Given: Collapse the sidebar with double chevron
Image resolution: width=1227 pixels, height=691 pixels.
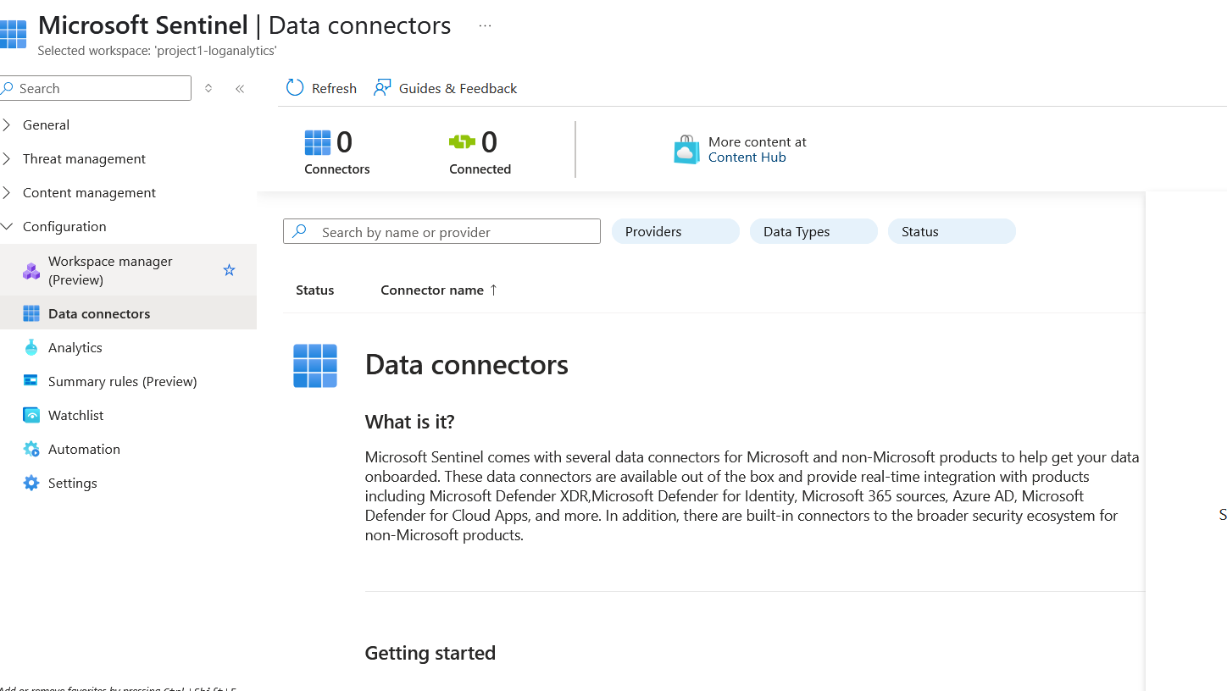Looking at the screenshot, I should point(240,88).
